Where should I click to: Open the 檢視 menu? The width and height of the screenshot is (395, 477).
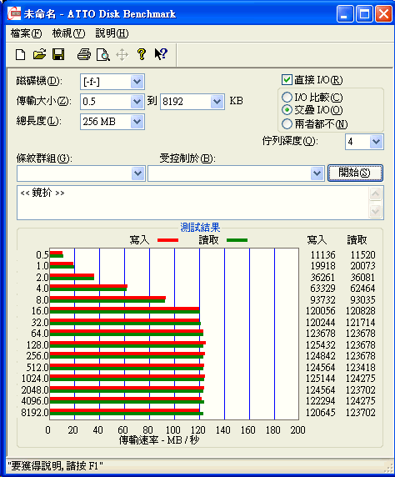pos(68,33)
